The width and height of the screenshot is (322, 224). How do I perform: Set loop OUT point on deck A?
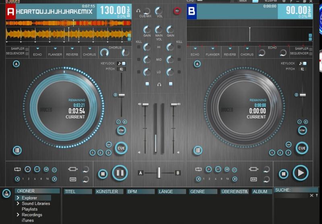tap(37, 169)
